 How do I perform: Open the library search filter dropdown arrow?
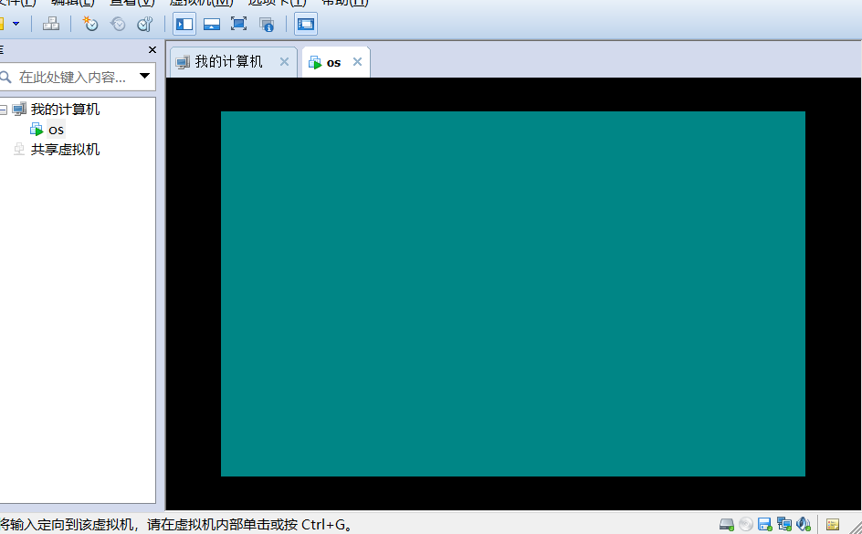click(144, 76)
